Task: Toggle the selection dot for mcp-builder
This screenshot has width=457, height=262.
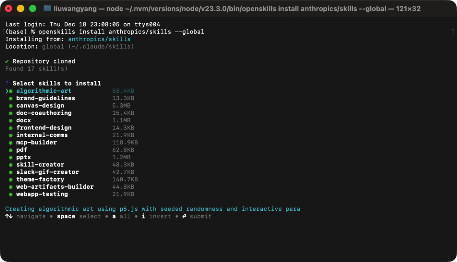Action: click(11, 143)
